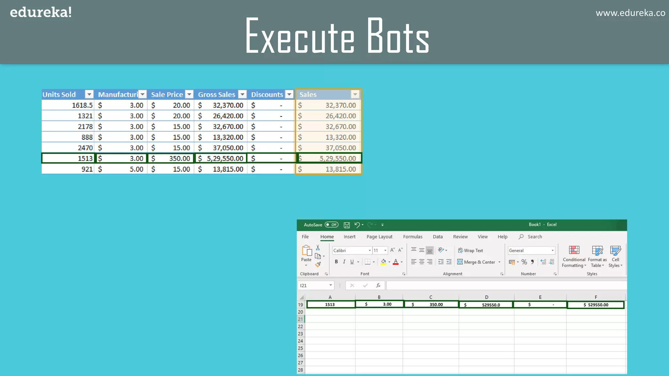The image size is (669, 376).
Task: Expand the General number format dropdown
Action: point(552,250)
